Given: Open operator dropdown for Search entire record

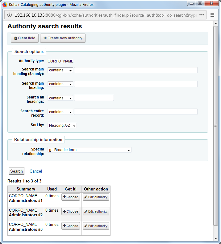Looking at the screenshot, I should [x=60, y=112].
